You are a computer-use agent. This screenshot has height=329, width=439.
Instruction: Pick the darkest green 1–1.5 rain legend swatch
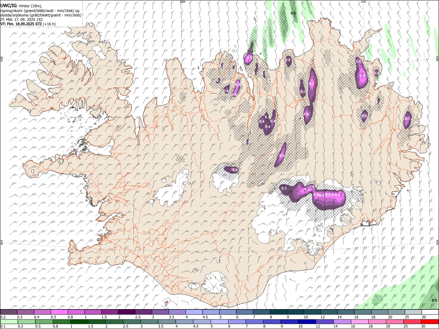tap(79, 321)
